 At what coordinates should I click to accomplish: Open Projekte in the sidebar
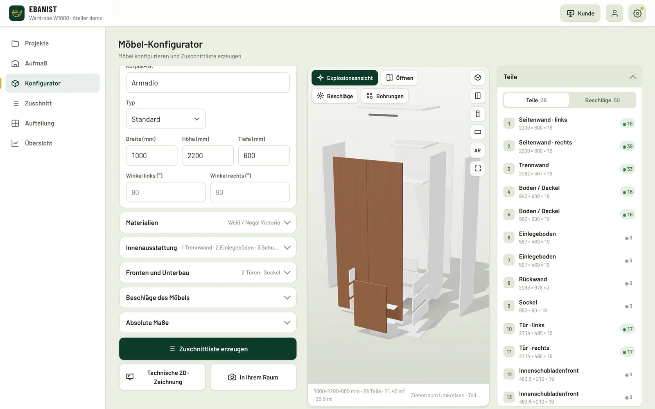pos(52,43)
